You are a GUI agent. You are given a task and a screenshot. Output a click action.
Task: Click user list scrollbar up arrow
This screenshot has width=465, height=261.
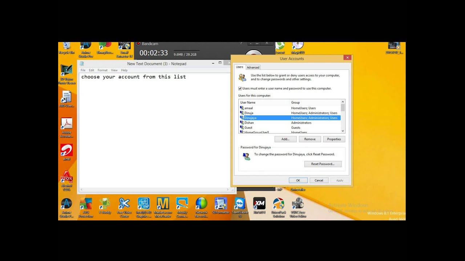pos(343,102)
